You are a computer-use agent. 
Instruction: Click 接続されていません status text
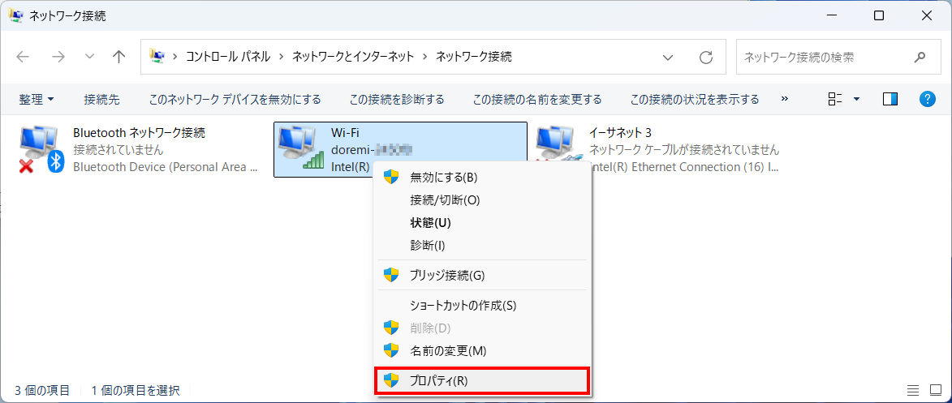point(118,149)
